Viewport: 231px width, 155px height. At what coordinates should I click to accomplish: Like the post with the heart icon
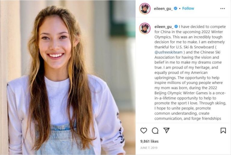pyautogui.click(x=144, y=130)
